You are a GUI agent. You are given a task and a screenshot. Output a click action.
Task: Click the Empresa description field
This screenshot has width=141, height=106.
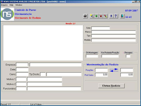pos(56,65)
